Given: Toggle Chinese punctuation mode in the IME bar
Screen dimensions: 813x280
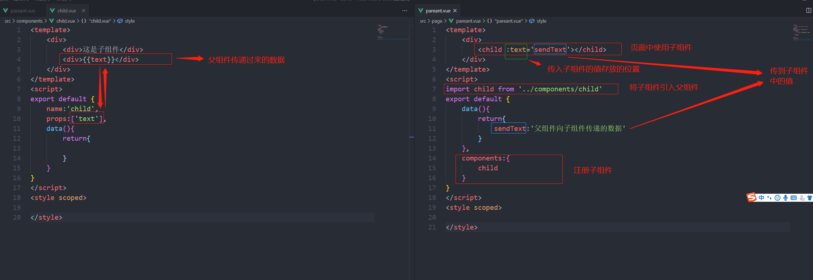Looking at the screenshot, I should [x=769, y=198].
